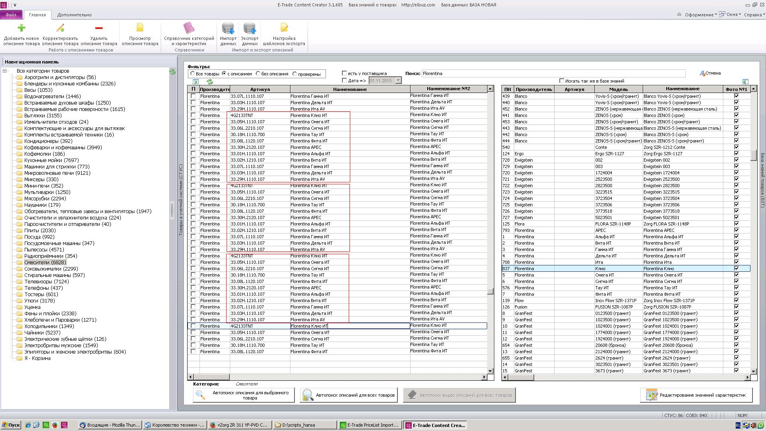Viewport: 766px width, 431px height.
Task: Open 'Настройка шаблонов экспорта' icon
Action: coord(284,28)
